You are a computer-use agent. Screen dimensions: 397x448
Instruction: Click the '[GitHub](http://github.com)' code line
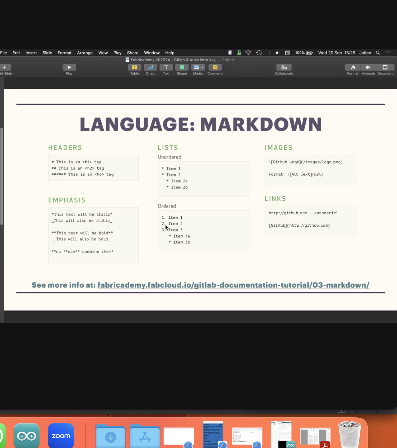coord(299,225)
